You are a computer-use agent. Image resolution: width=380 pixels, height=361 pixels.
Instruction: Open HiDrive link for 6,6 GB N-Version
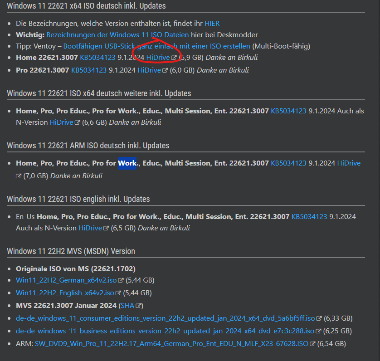[62, 122]
